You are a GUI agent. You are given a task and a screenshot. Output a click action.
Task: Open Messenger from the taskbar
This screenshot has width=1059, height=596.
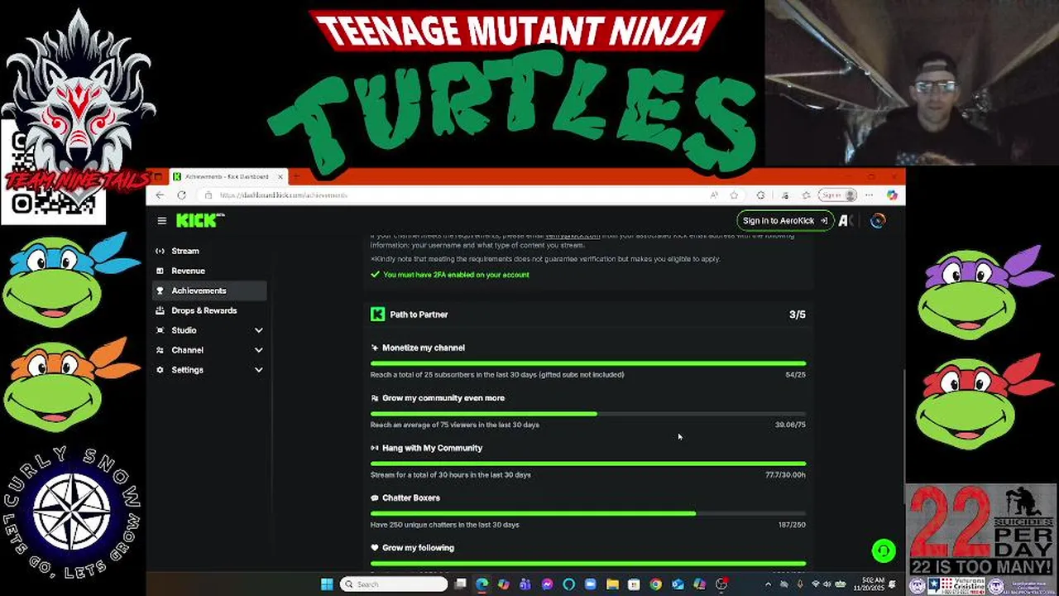547,584
